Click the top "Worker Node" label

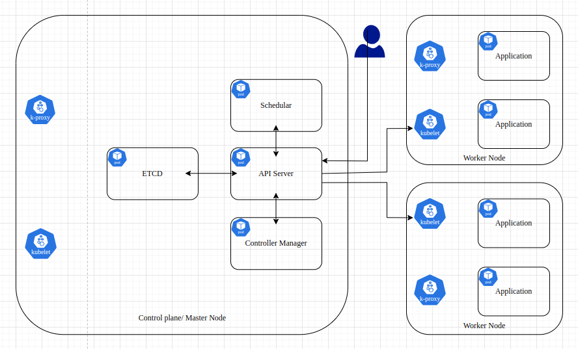pos(484,158)
